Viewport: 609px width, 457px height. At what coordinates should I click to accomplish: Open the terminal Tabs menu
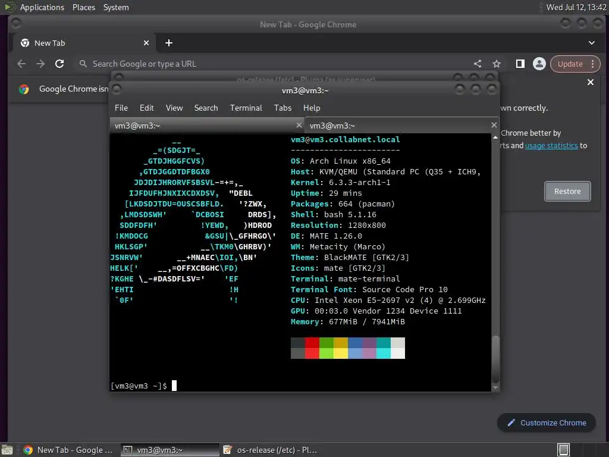(282, 108)
